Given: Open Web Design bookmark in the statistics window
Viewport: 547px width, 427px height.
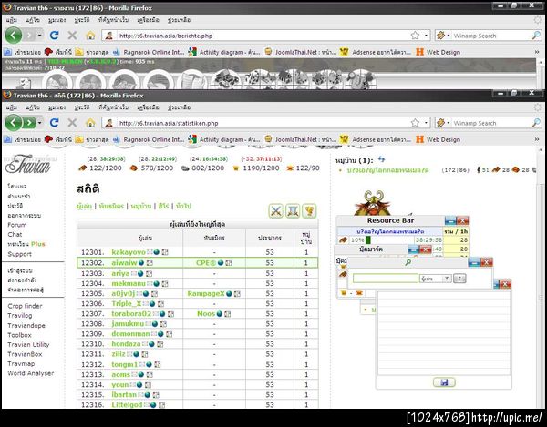Looking at the screenshot, I should (439, 139).
